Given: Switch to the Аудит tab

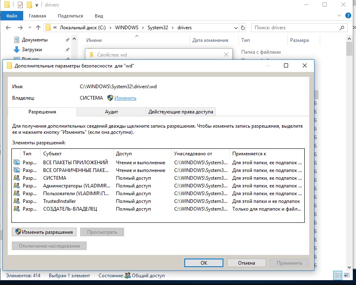Looking at the screenshot, I should click(111, 112).
